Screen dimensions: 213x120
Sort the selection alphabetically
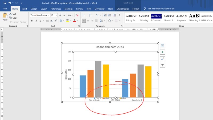click(x=115, y=15)
